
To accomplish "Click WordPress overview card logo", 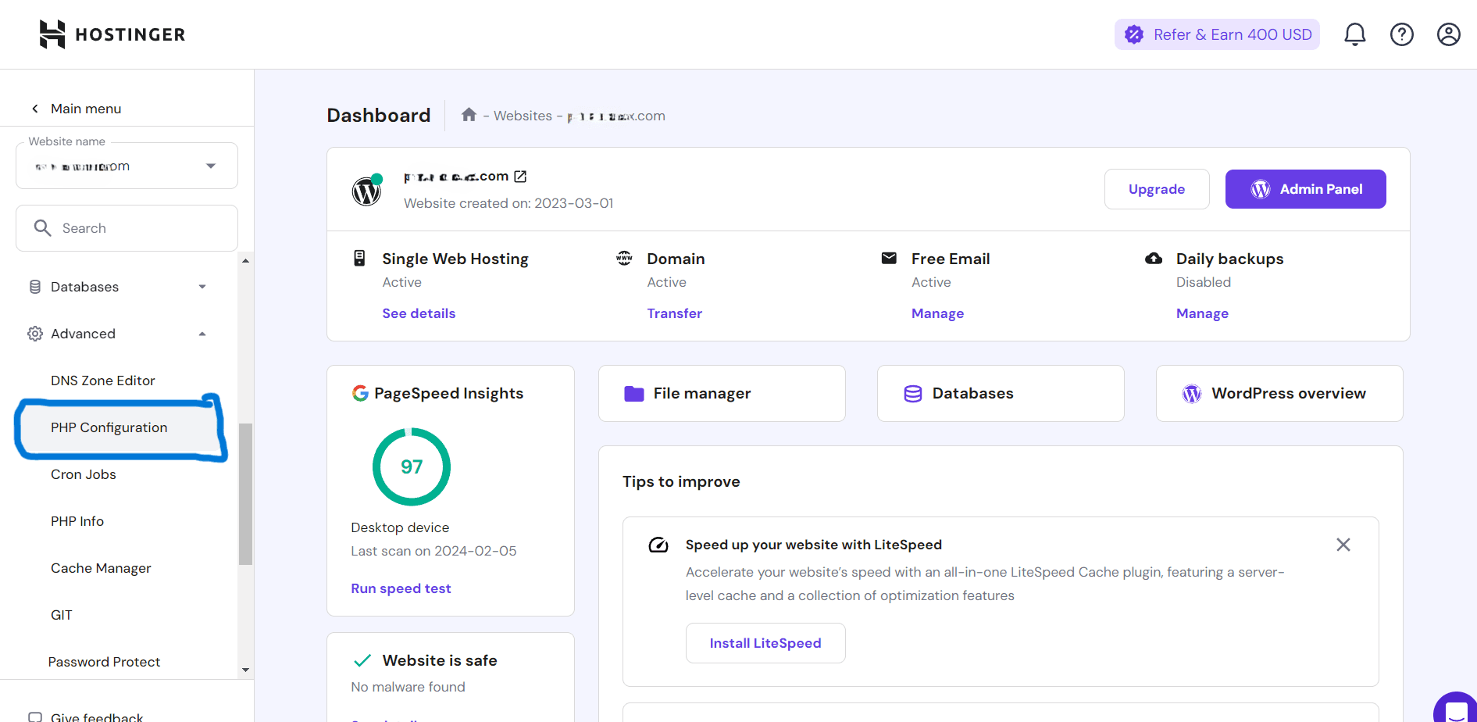I will 1192,394.
